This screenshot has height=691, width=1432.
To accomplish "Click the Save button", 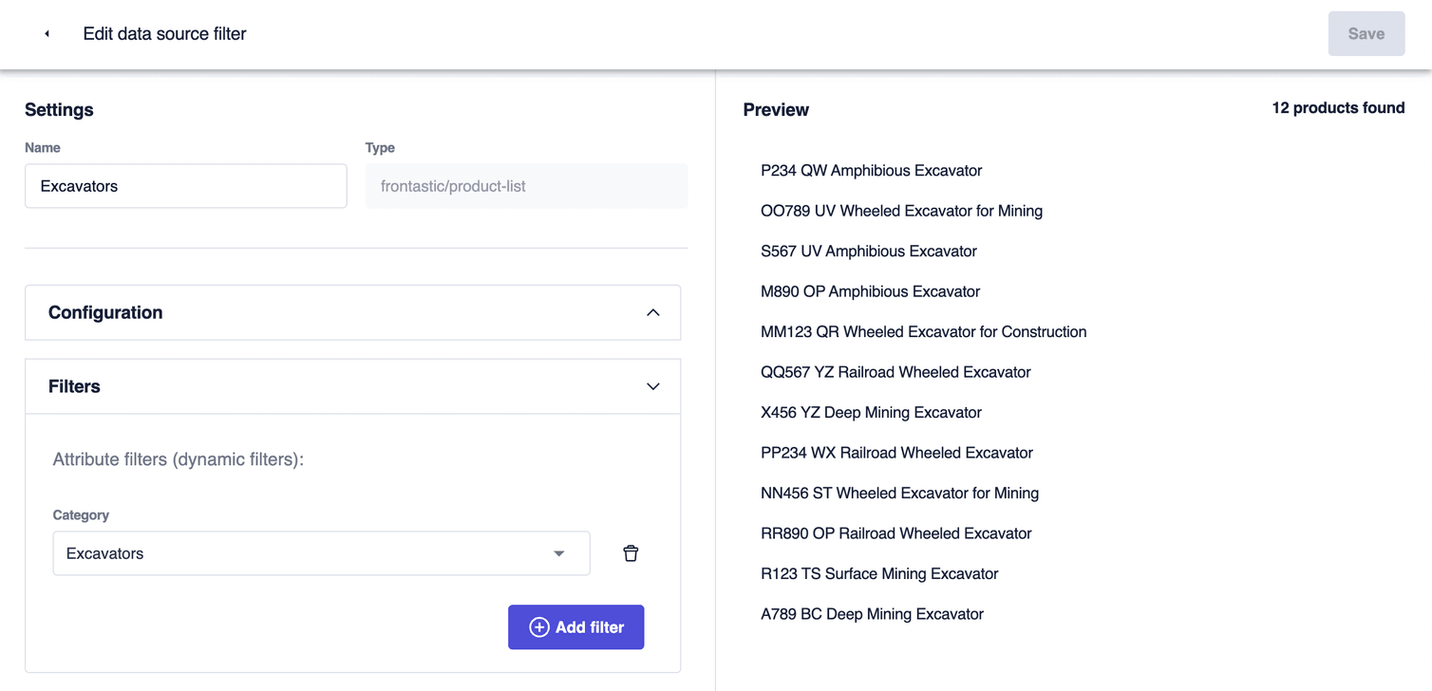I will [x=1366, y=32].
